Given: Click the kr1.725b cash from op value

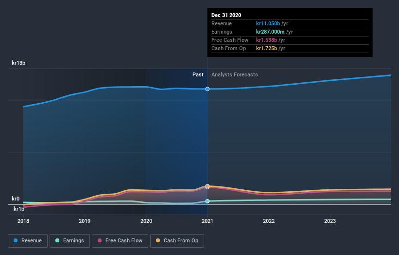Looking at the screenshot, I should [266, 48].
